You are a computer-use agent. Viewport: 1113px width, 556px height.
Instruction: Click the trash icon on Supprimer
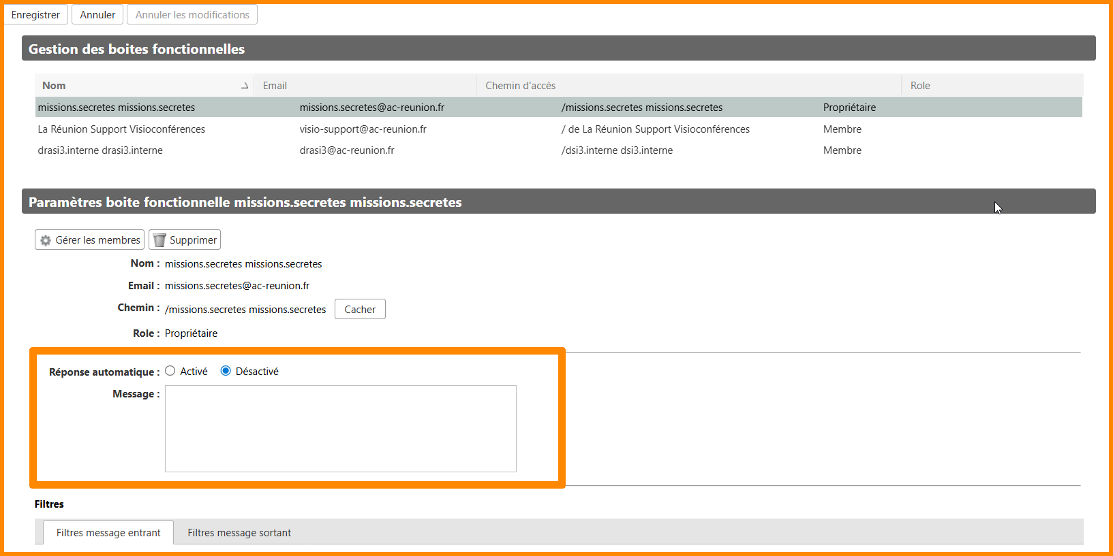(159, 240)
